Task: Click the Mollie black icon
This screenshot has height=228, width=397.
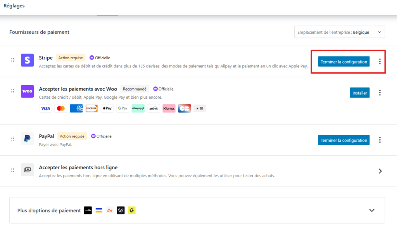Action: coord(88,210)
